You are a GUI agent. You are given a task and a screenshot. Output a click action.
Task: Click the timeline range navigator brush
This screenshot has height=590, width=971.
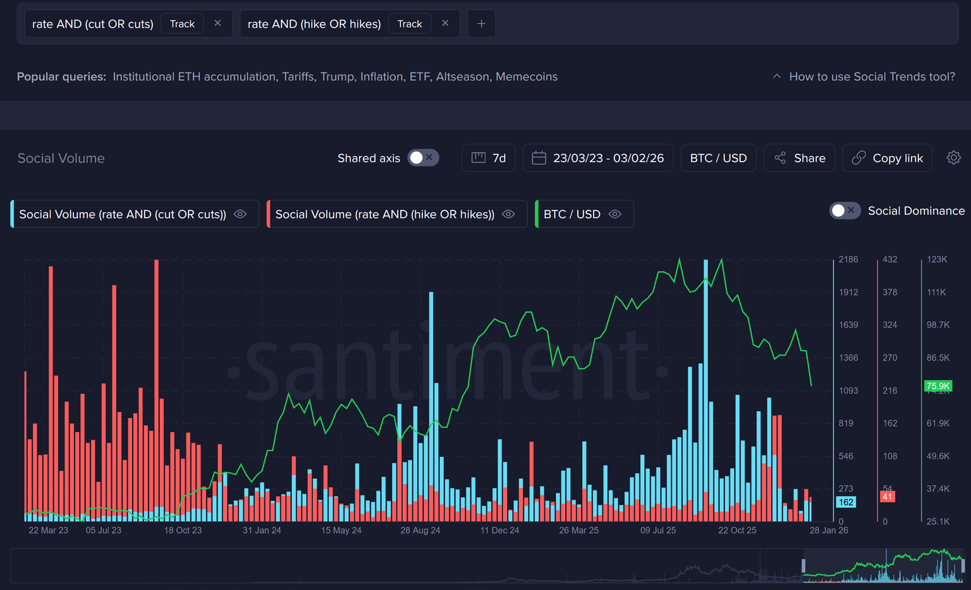pyautogui.click(x=882, y=565)
